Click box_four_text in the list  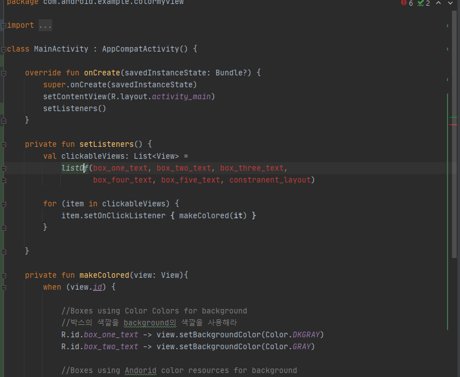(123, 180)
